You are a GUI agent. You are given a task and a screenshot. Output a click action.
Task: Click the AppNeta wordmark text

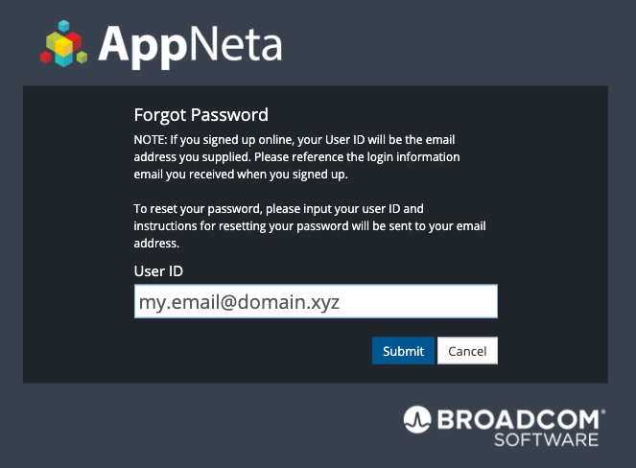190,43
